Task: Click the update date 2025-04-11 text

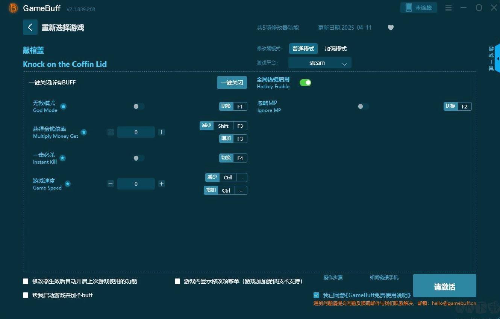Action: coord(345,27)
